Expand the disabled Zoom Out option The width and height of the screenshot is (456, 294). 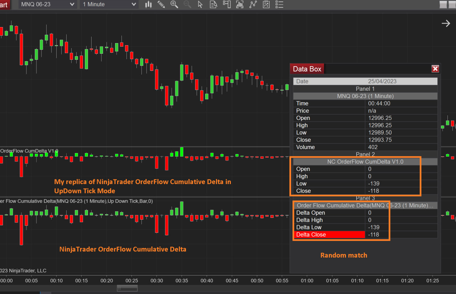(187, 5)
